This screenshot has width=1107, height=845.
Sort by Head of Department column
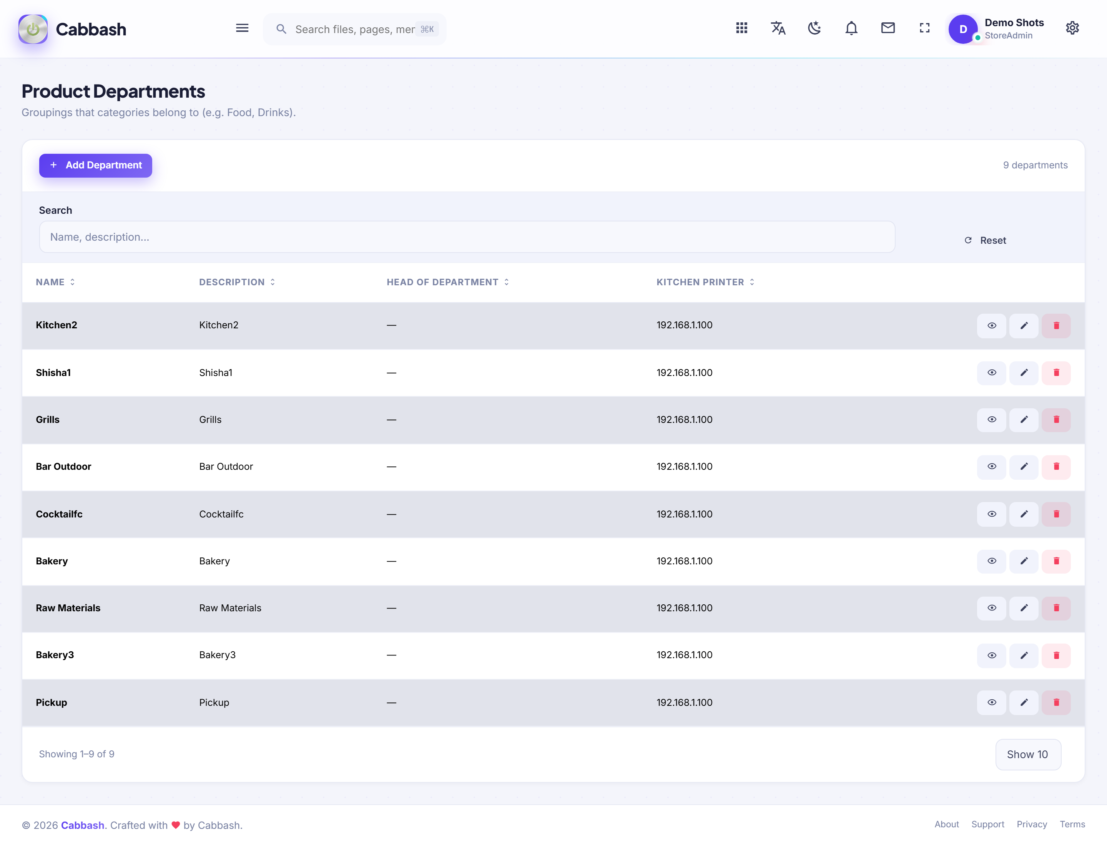click(448, 282)
